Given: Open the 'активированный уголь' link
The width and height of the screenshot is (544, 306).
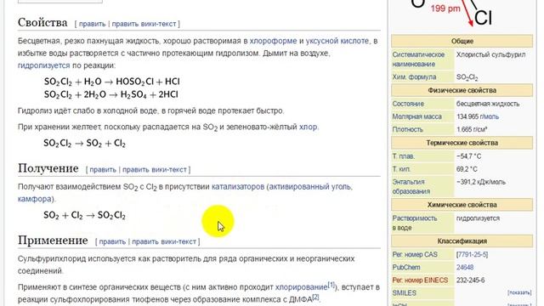Looking at the screenshot, I should coord(309,187).
